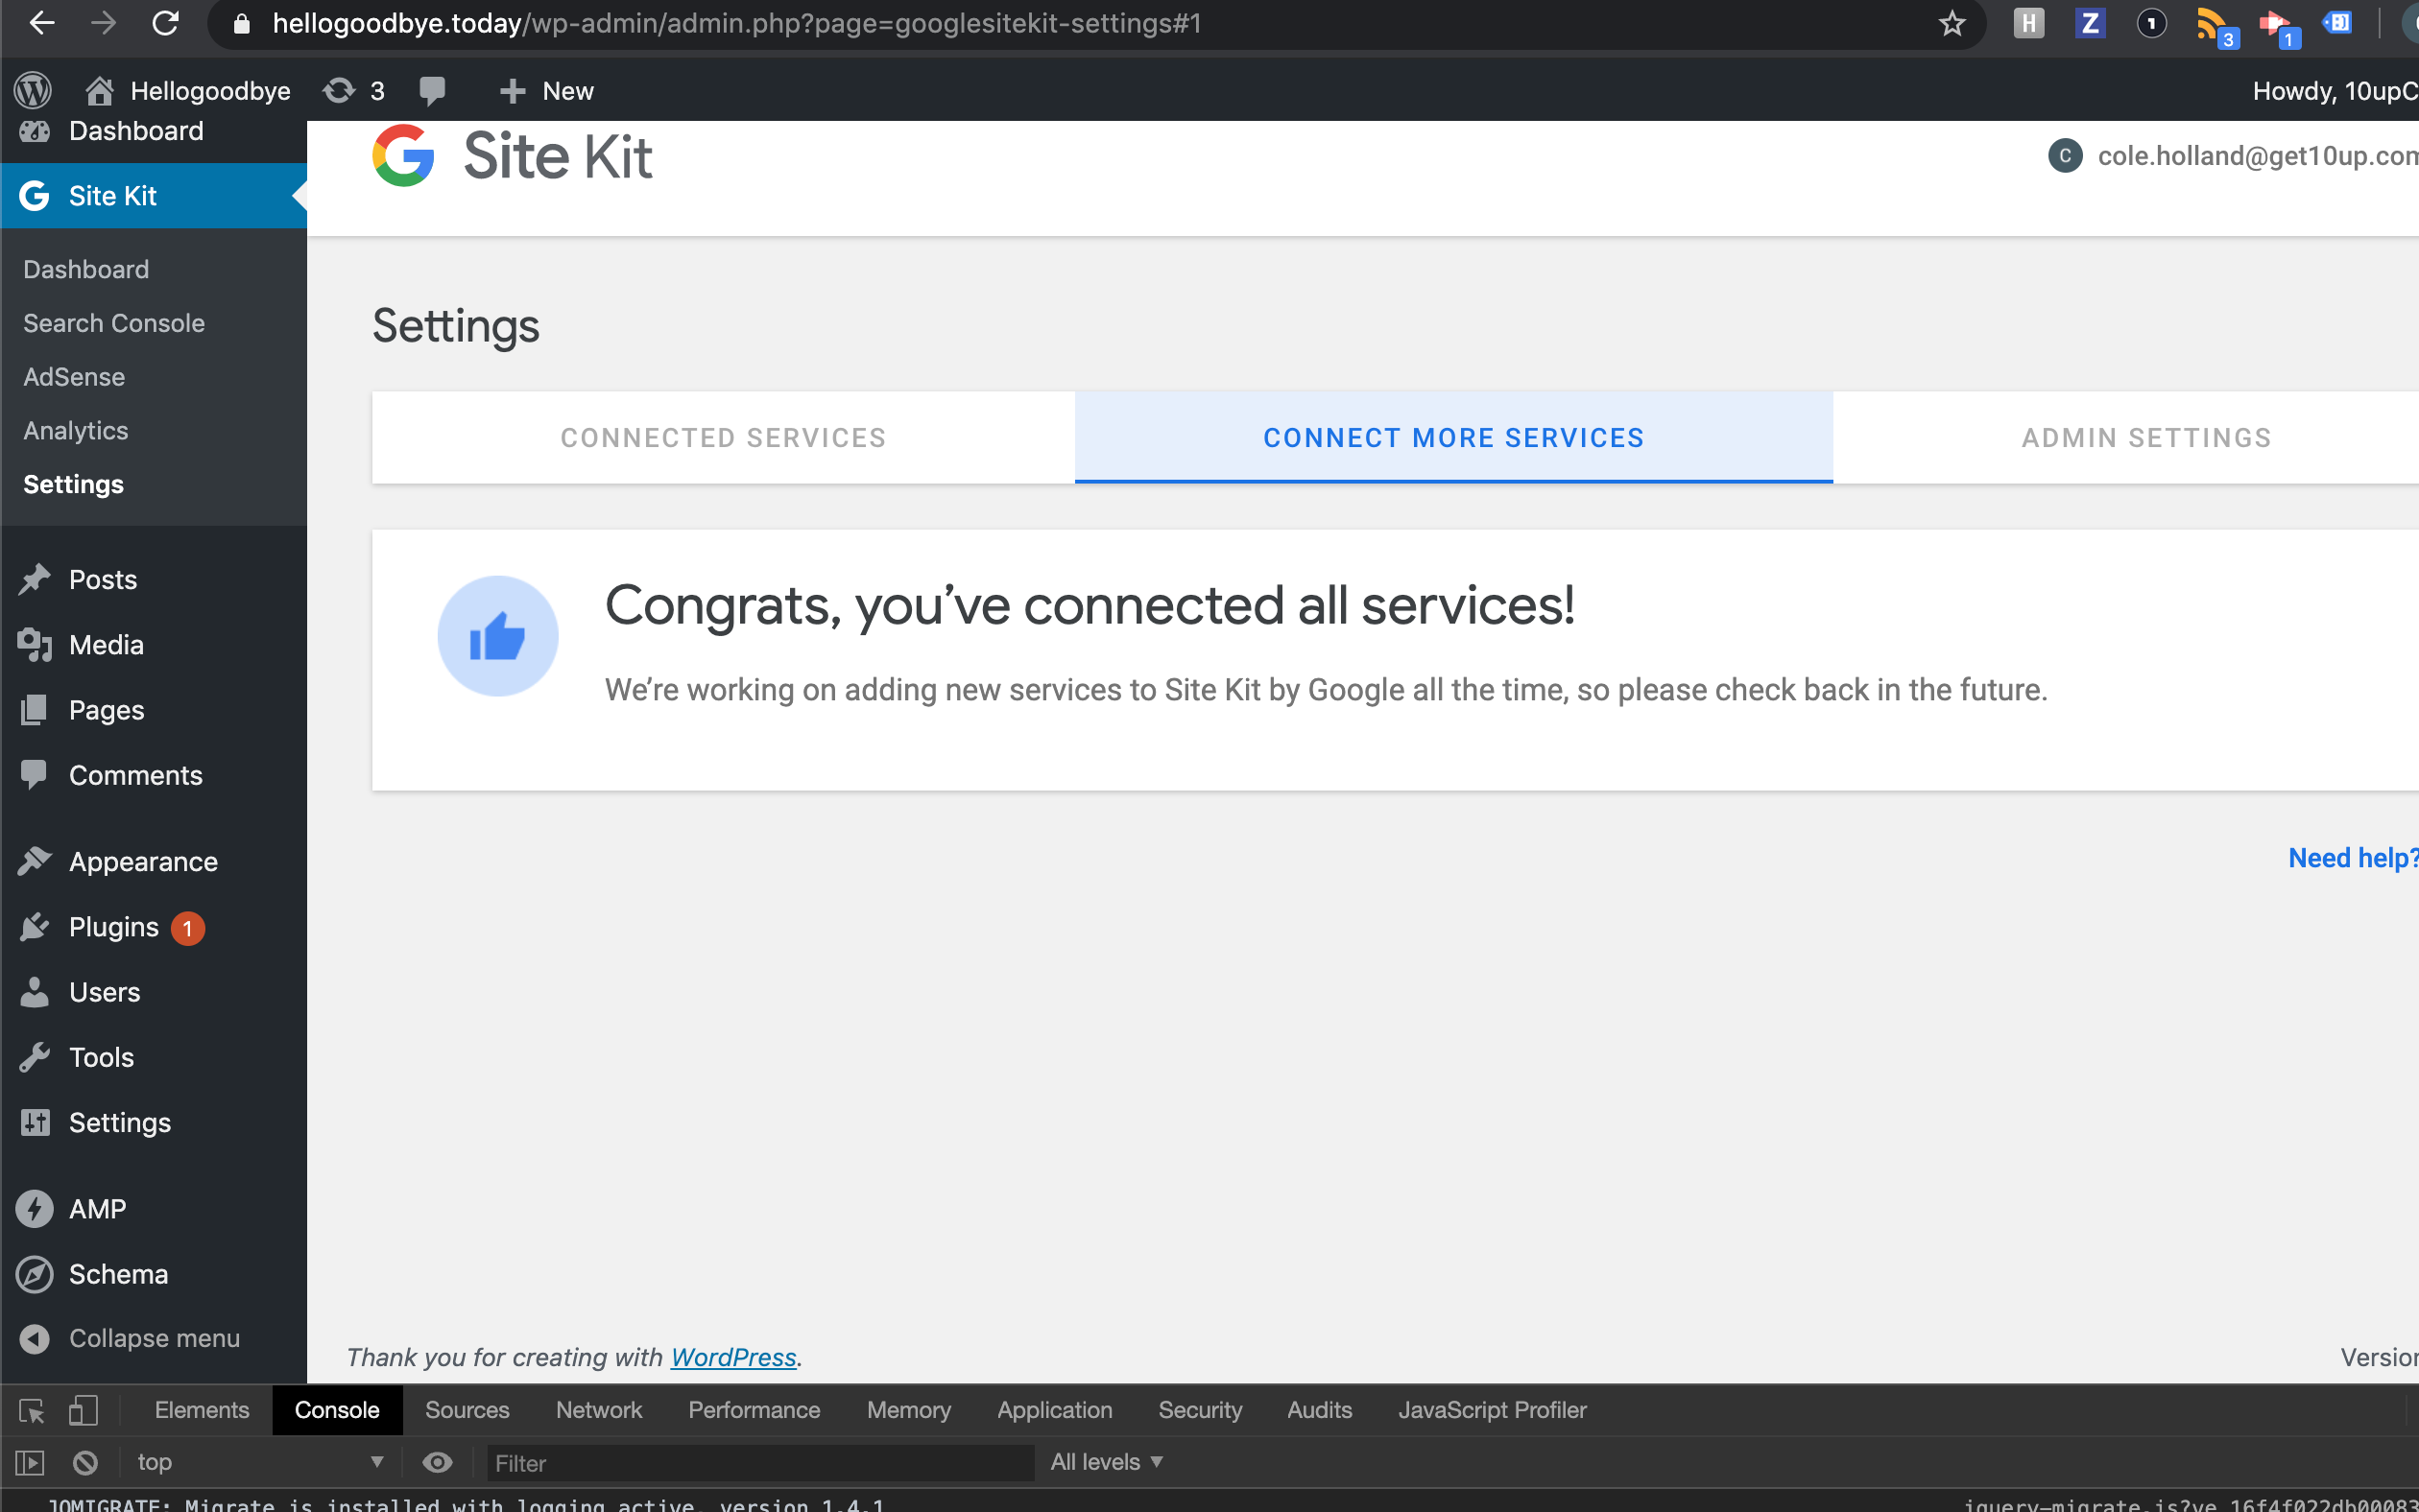Switch to the Admin Settings tab
The height and width of the screenshot is (1512, 2419).
(2145, 437)
